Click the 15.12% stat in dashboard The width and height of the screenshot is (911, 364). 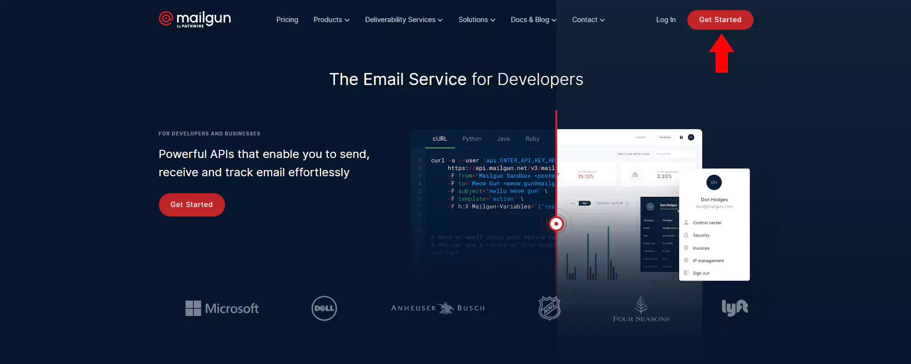click(x=586, y=176)
